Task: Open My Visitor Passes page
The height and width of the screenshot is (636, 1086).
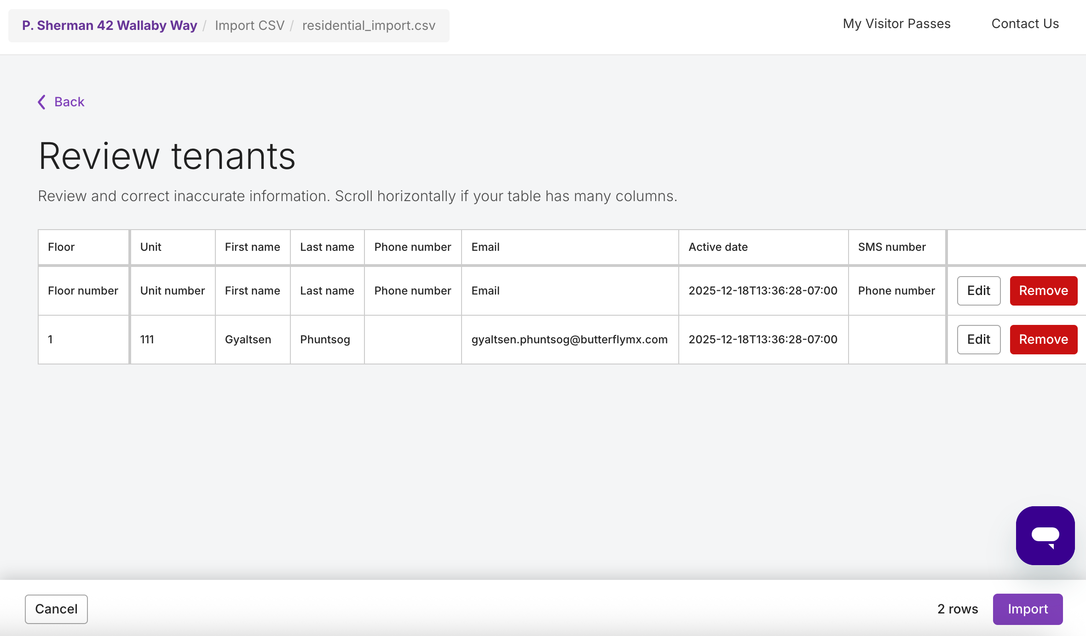Action: [x=896, y=24]
